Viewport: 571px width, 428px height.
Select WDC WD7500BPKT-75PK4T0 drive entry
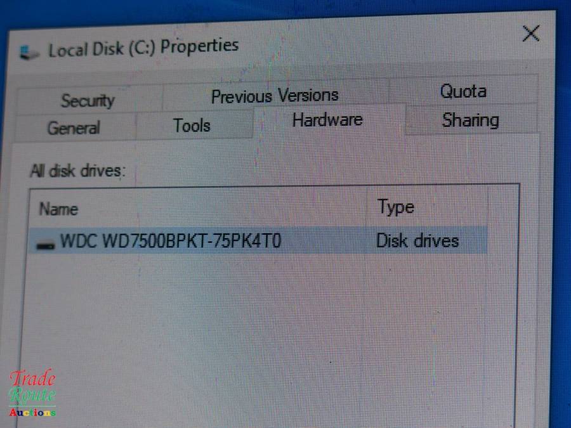pyautogui.click(x=259, y=240)
